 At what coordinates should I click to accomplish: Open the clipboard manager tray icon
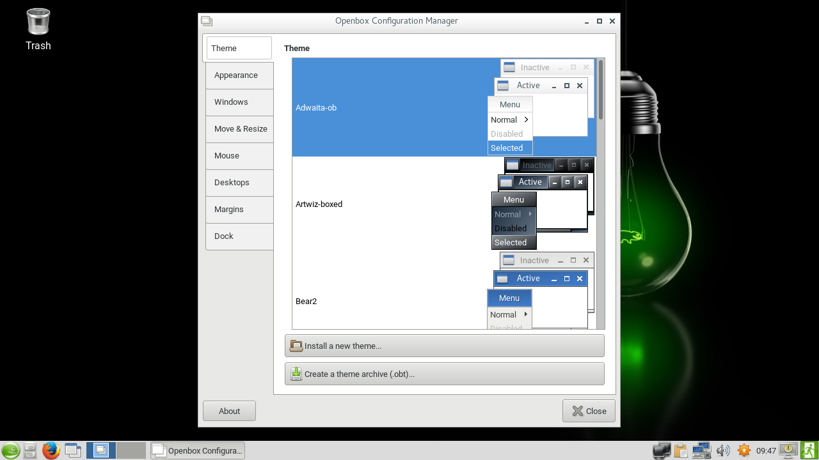tap(681, 450)
